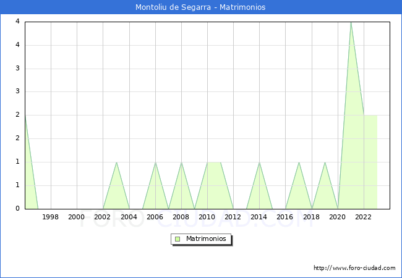This screenshot has height=278, width=402.
Task: Select the 2010 year axis label
Action: point(207,217)
